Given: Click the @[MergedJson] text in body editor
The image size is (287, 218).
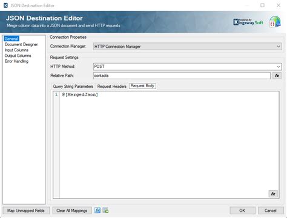Looking at the screenshot, I should 80,94.
